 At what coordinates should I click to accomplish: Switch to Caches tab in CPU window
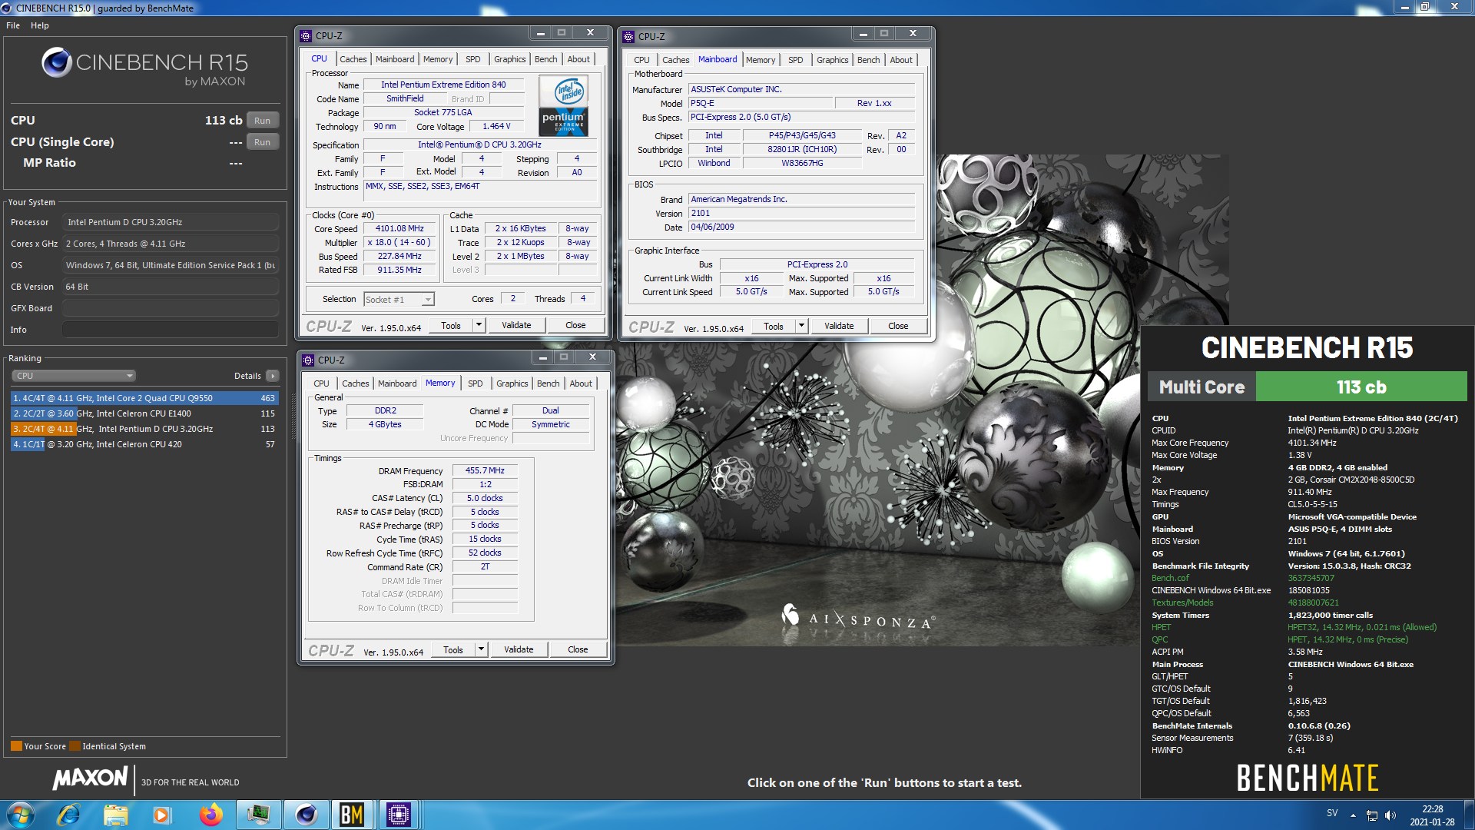coord(353,59)
